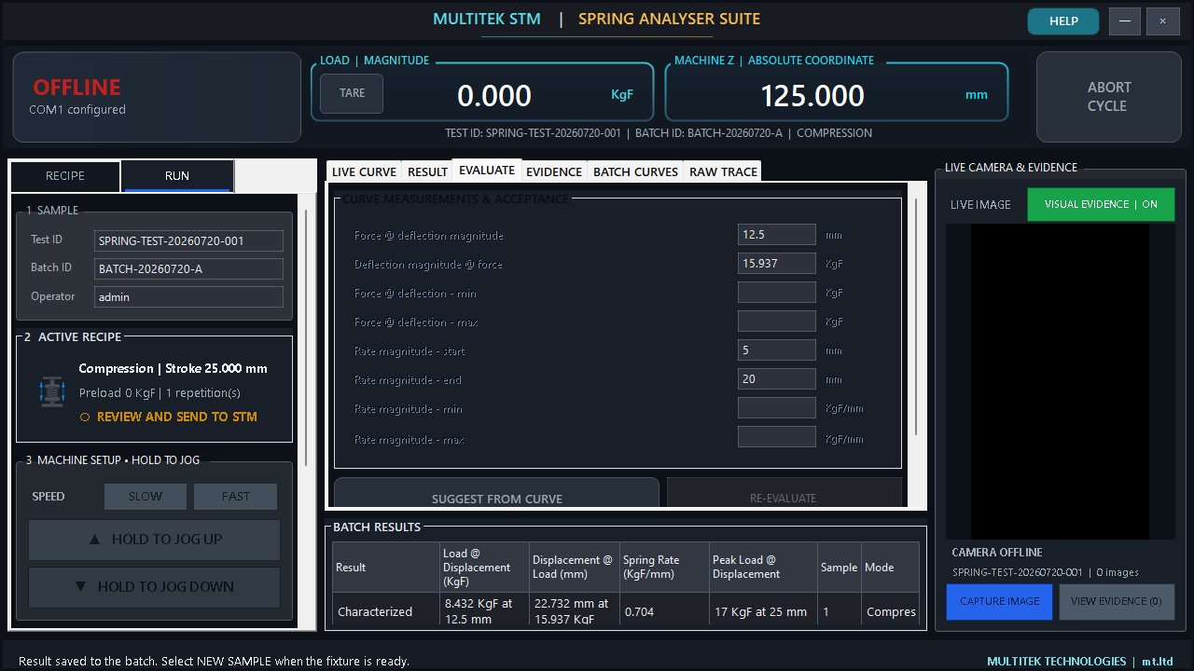Minimize the Spring Analyser window
The height and width of the screenshot is (671, 1194).
click(1125, 21)
